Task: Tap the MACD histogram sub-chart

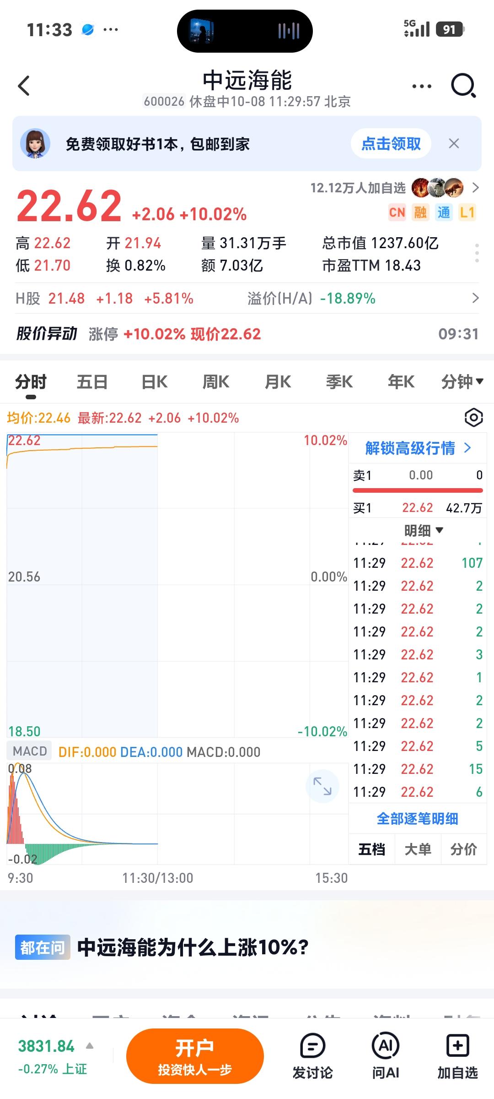Action: [177, 814]
